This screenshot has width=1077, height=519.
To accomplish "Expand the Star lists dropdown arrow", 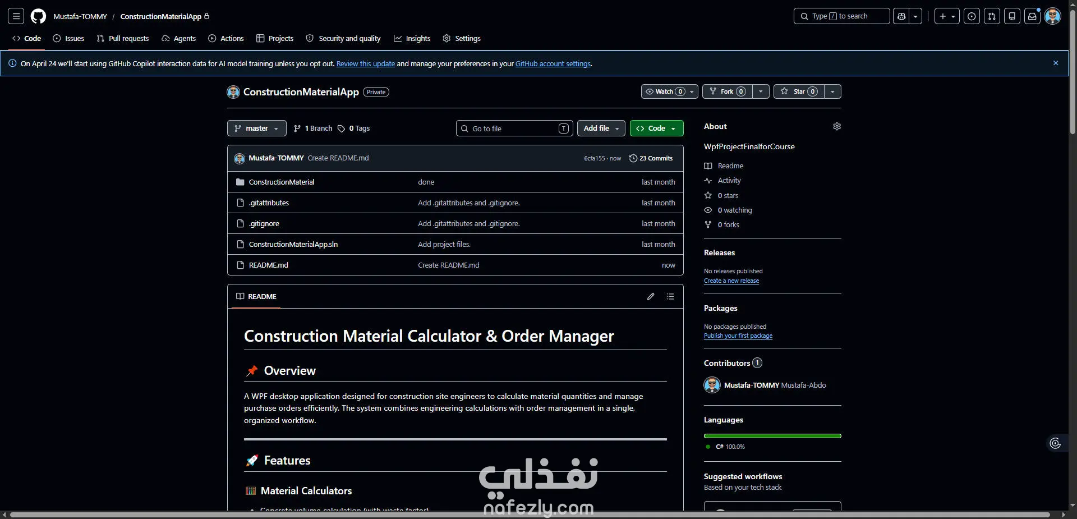I will [x=832, y=91].
